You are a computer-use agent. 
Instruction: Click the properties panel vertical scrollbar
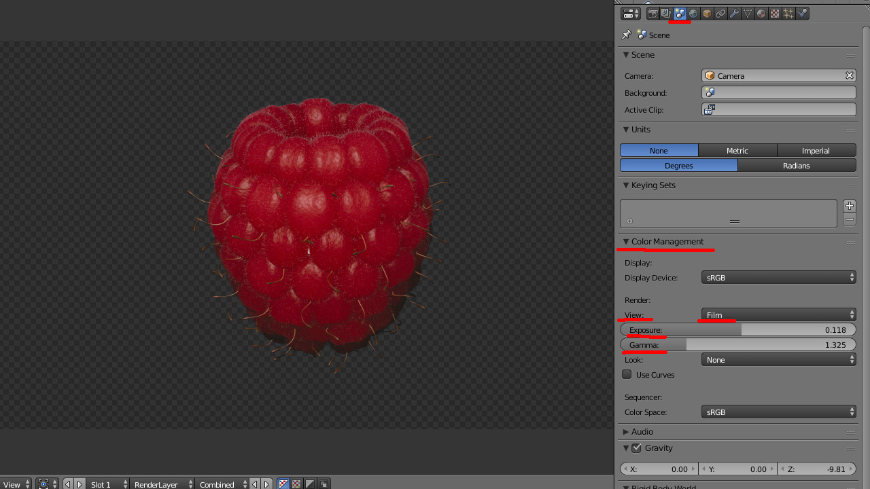866,258
